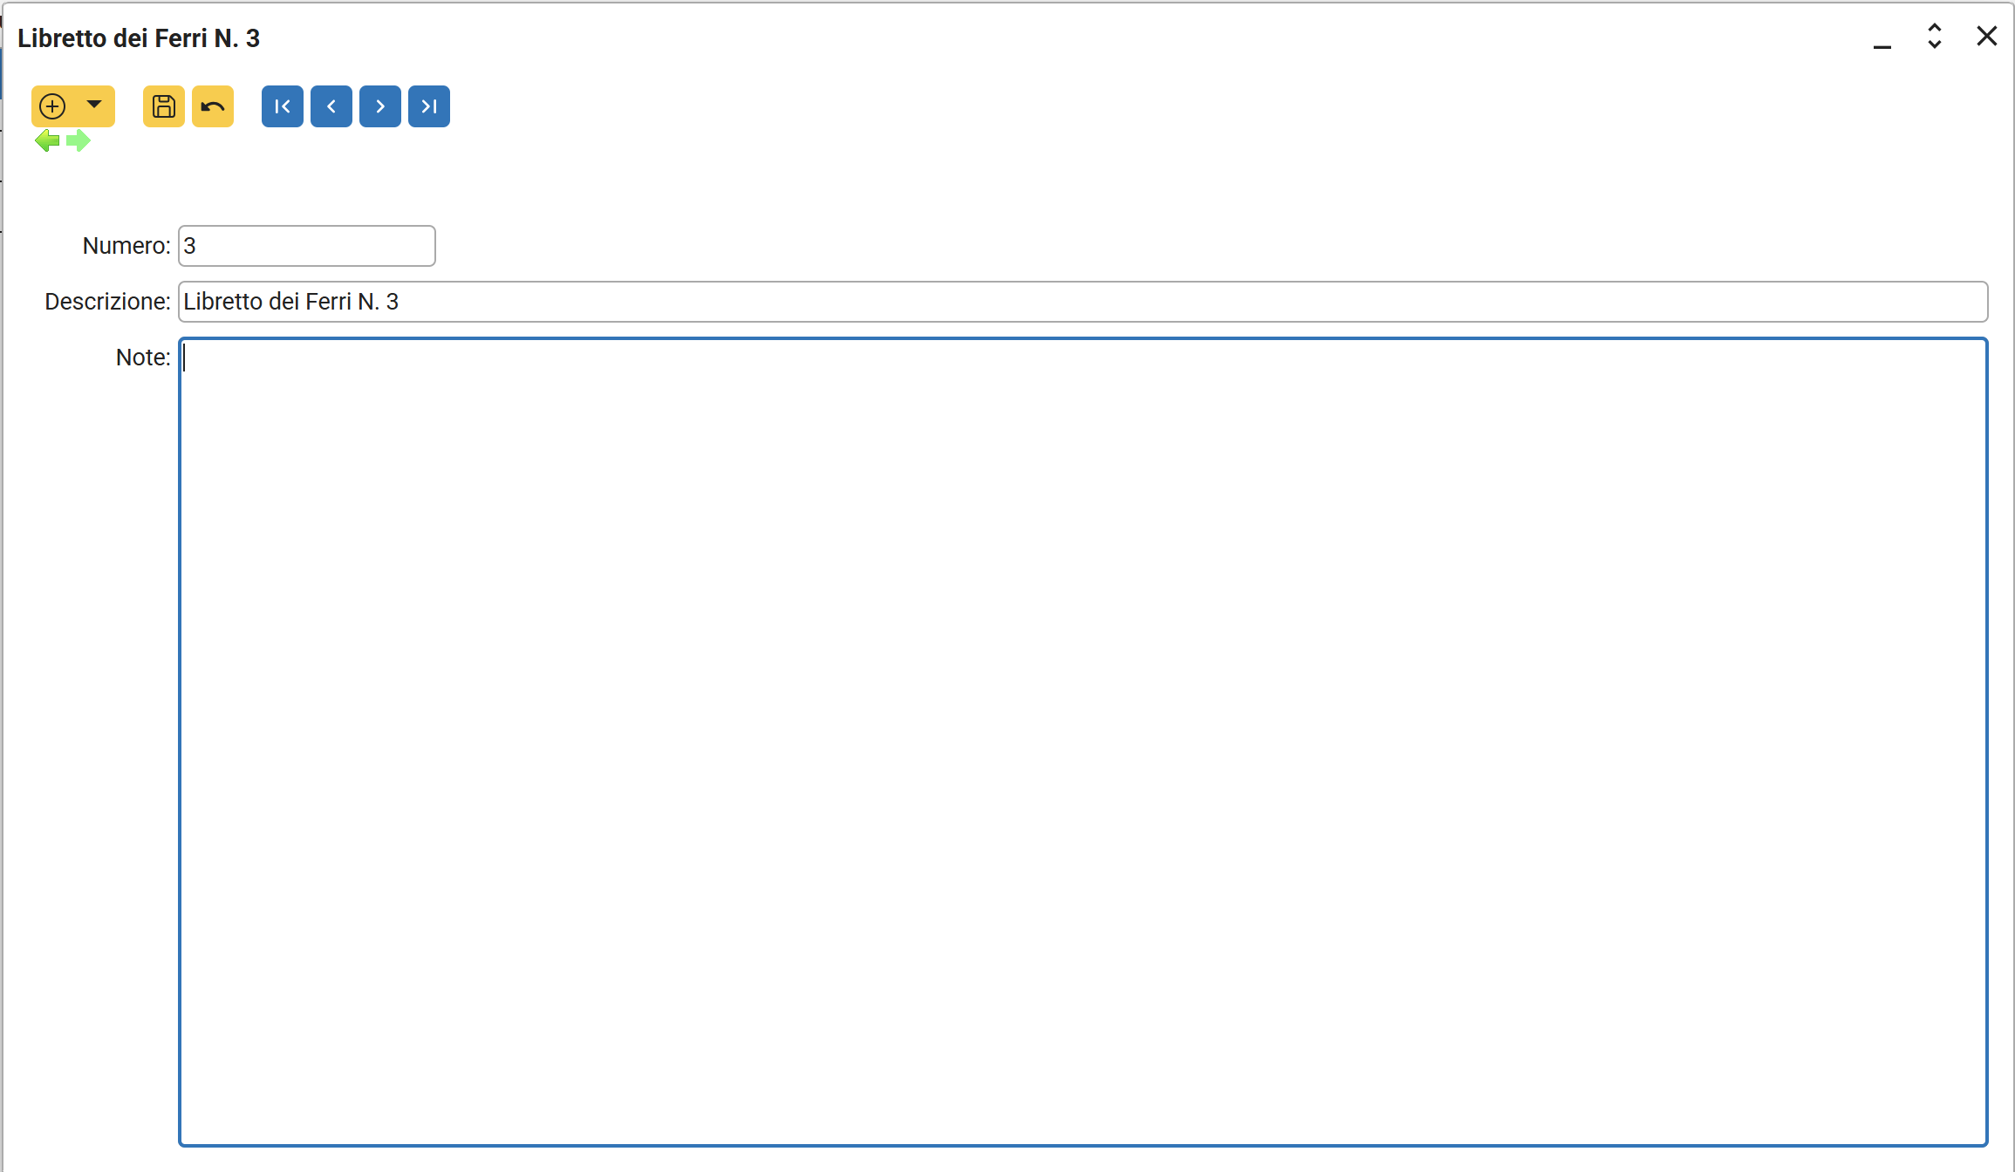This screenshot has width=2015, height=1172.
Task: Open the dropdown arrow beside the add button
Action: (94, 106)
